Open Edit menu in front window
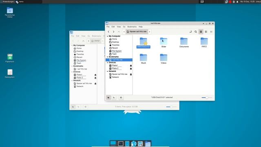This screenshot has width=261, height=147. click(113, 27)
